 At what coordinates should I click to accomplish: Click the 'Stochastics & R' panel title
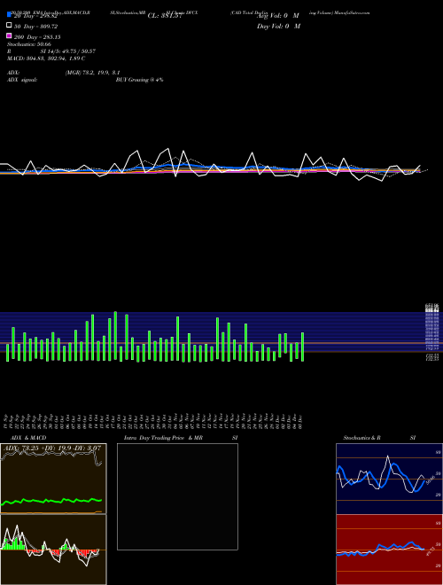(361, 438)
